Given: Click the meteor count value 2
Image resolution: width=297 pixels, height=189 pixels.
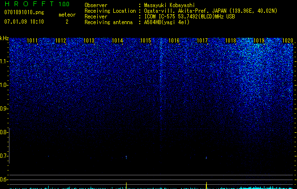Looking at the screenshot, I should pyautogui.click(x=67, y=22).
